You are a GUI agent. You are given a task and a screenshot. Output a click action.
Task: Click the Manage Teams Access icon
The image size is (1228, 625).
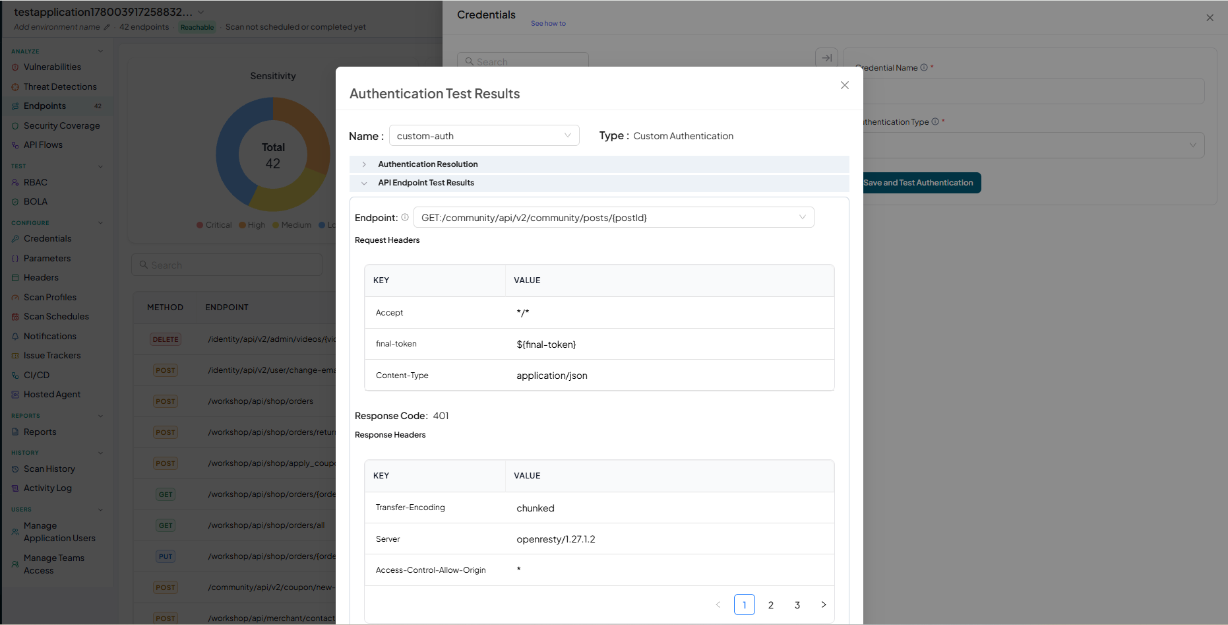pyautogui.click(x=15, y=564)
